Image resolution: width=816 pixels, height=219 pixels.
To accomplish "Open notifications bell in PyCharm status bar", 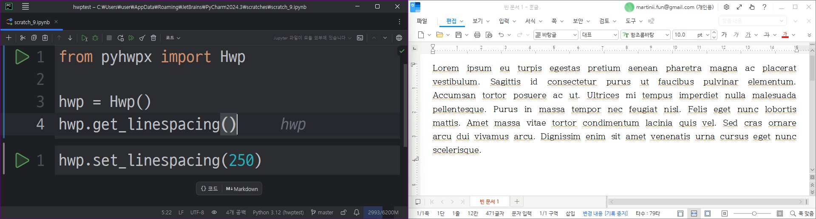I will (x=357, y=212).
